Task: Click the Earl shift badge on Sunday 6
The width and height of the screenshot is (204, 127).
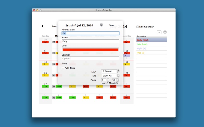Action: pyautogui.click(x=45, y=53)
